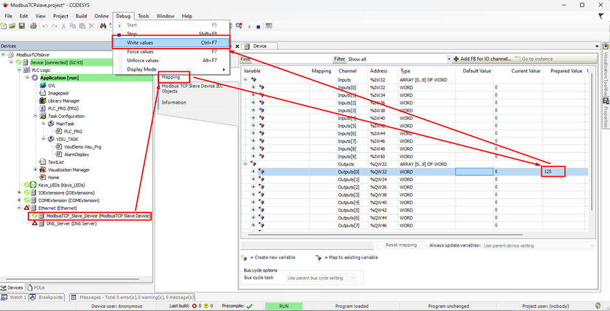The height and width of the screenshot is (311, 610).
Task: Click the filter funnel icon at top right
Action: pyautogui.click(x=601, y=16)
